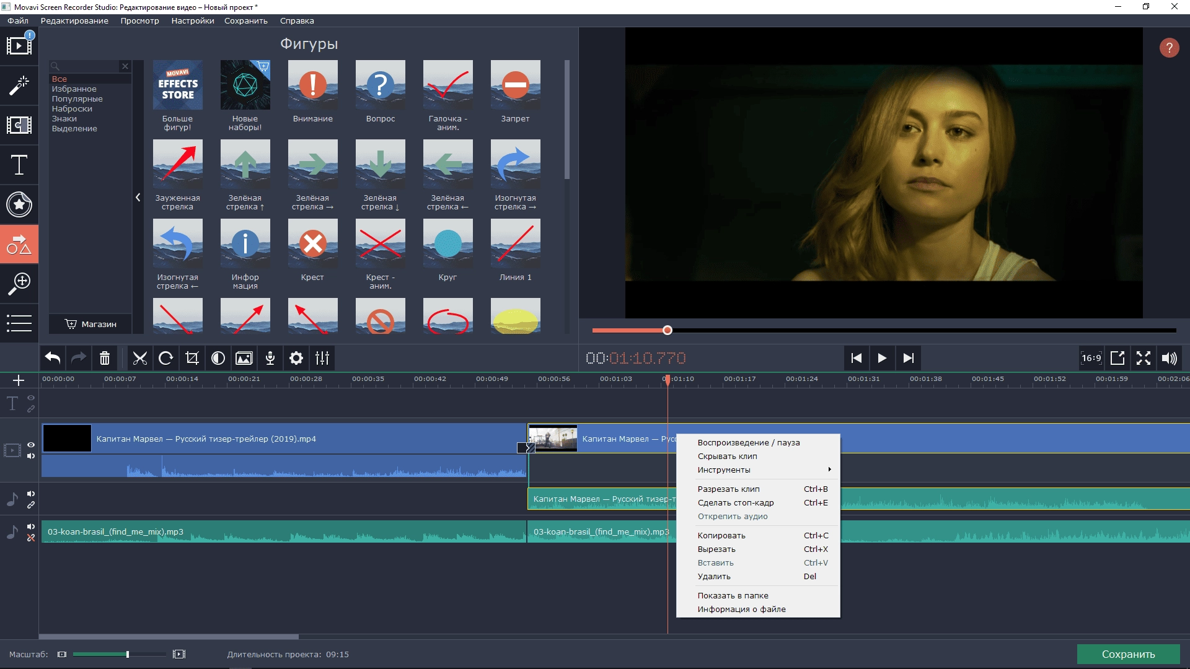Open the more tools list icon
The image size is (1190, 669).
19,323
